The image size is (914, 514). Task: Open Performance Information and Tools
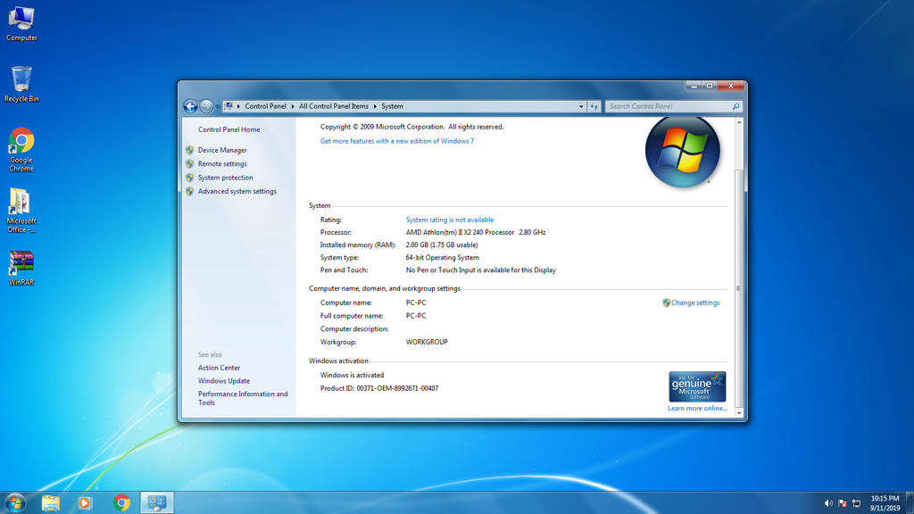(x=243, y=398)
